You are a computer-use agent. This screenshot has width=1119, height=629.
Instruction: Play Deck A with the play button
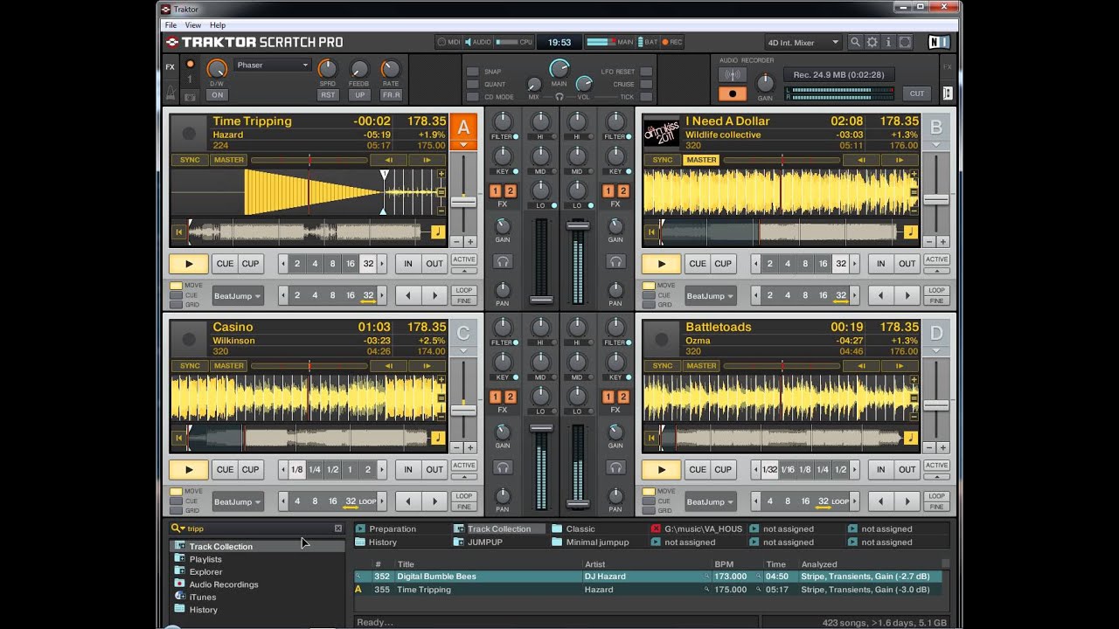point(189,264)
